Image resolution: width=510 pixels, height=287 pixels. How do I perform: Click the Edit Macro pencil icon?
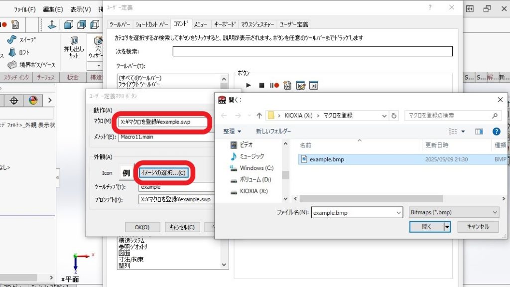[300, 85]
